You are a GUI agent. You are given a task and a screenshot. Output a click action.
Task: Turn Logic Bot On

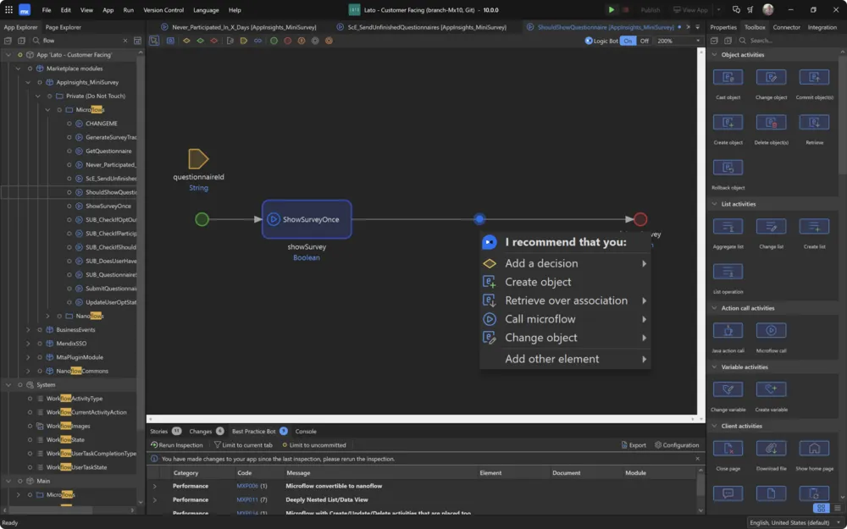pyautogui.click(x=628, y=41)
